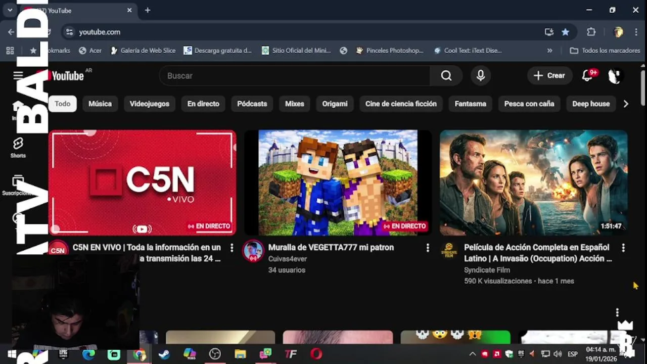
Task: Select the En directo filter chip
Action: [x=203, y=104]
